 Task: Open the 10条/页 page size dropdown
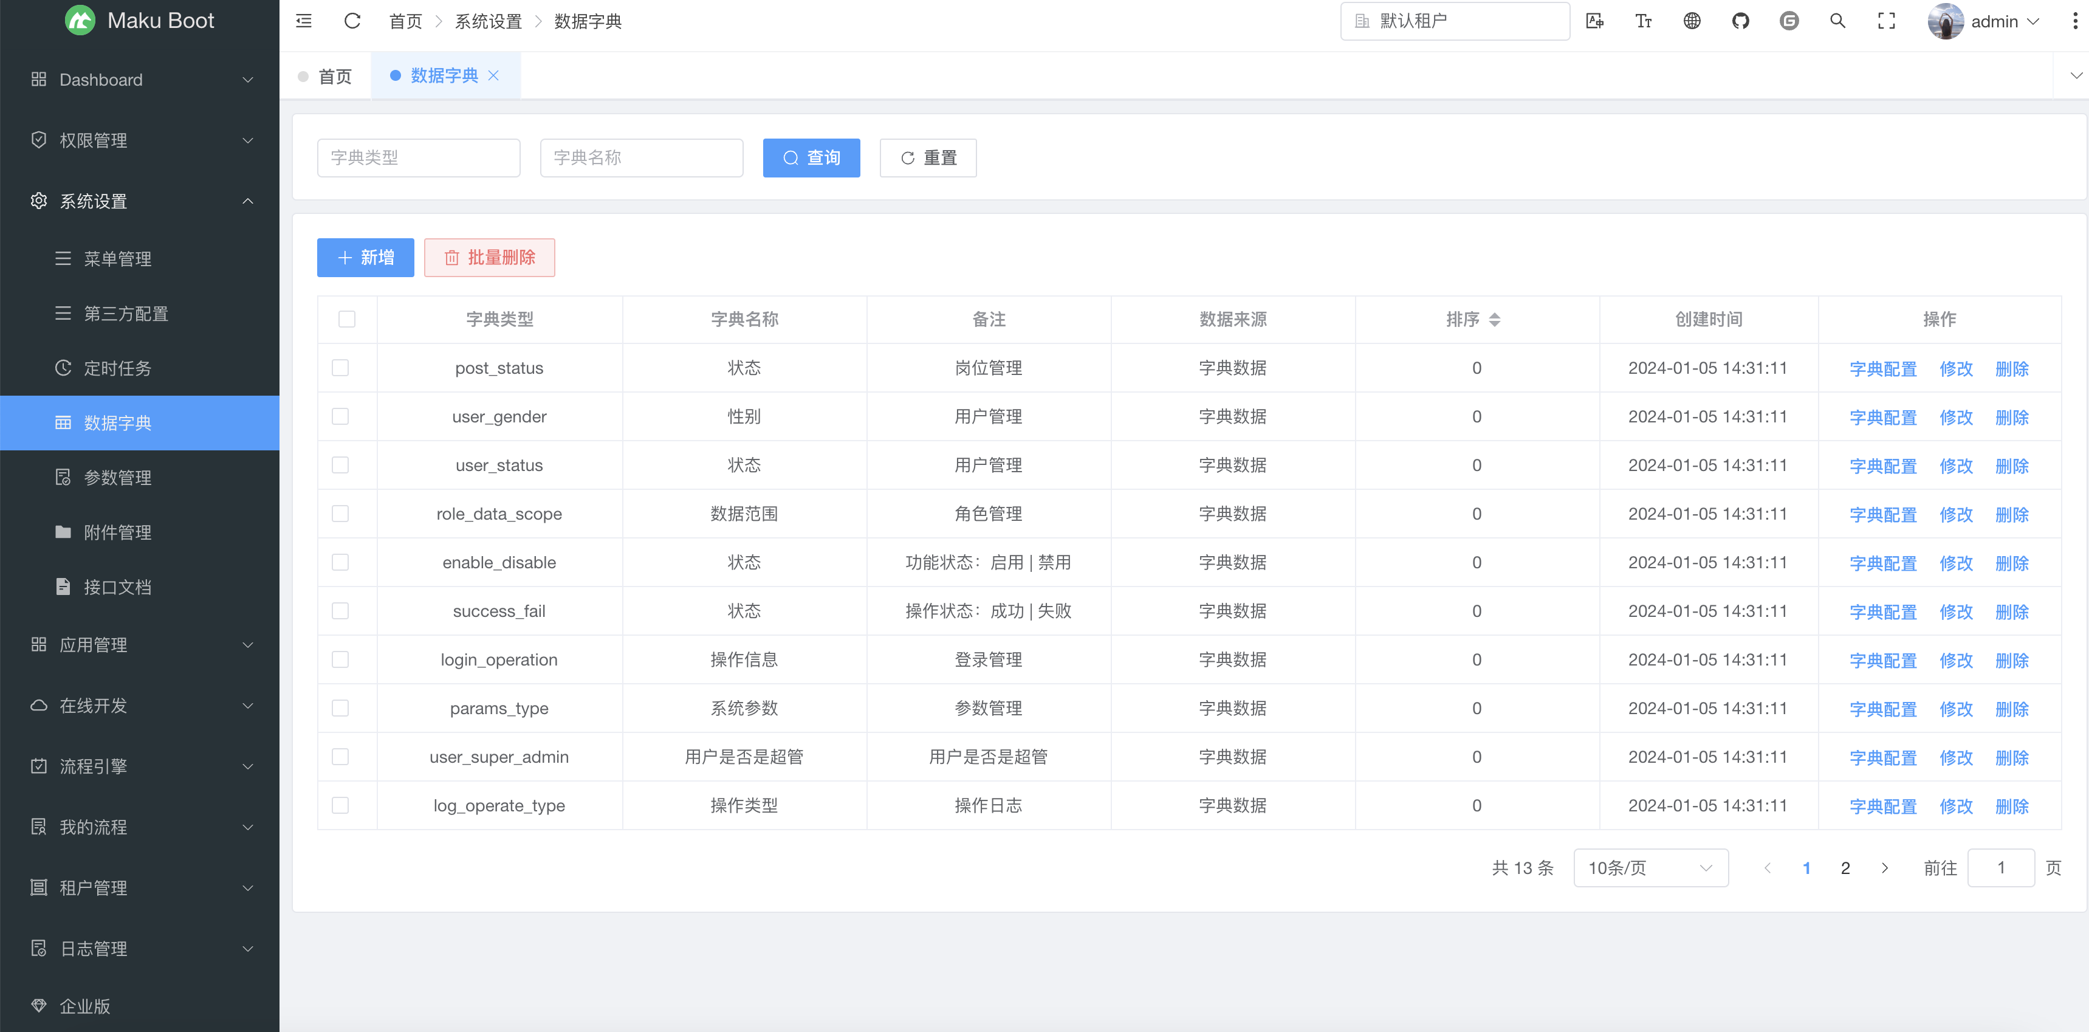(x=1650, y=868)
